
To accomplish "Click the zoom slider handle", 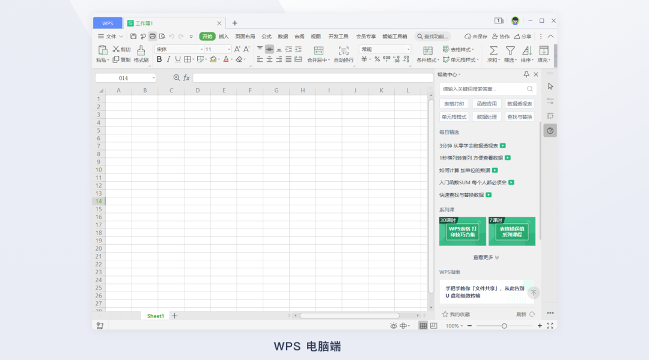I will tap(504, 326).
